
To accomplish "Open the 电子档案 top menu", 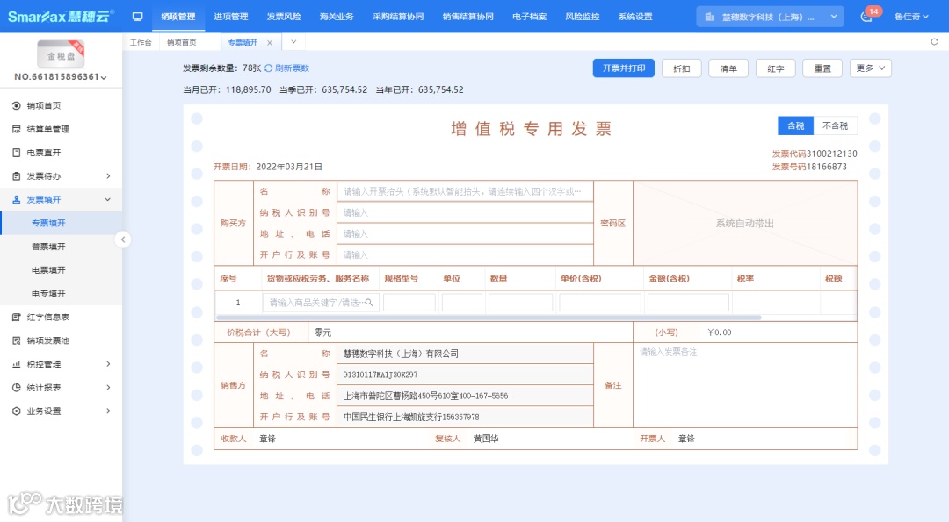I will point(530,17).
